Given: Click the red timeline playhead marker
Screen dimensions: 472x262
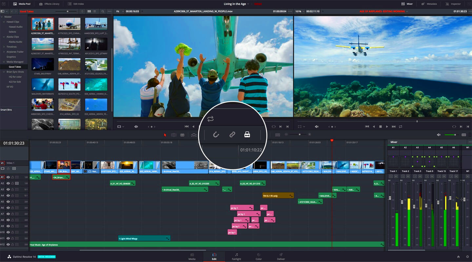Looking at the screenshot, I should pos(332,140).
